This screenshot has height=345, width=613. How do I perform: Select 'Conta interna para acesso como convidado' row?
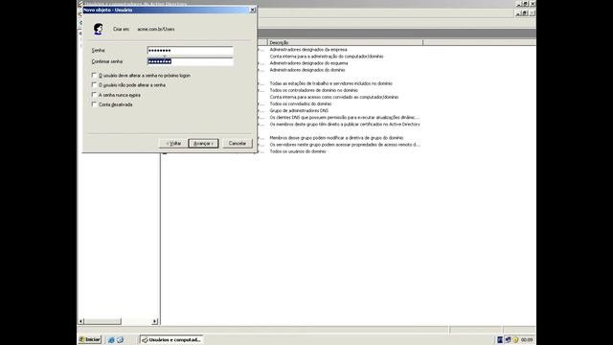[334, 97]
